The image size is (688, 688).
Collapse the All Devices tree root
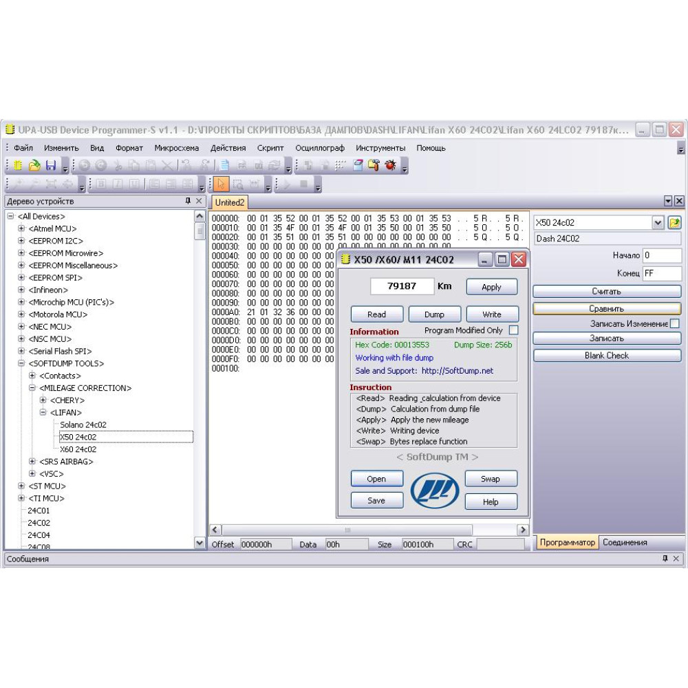click(10, 216)
